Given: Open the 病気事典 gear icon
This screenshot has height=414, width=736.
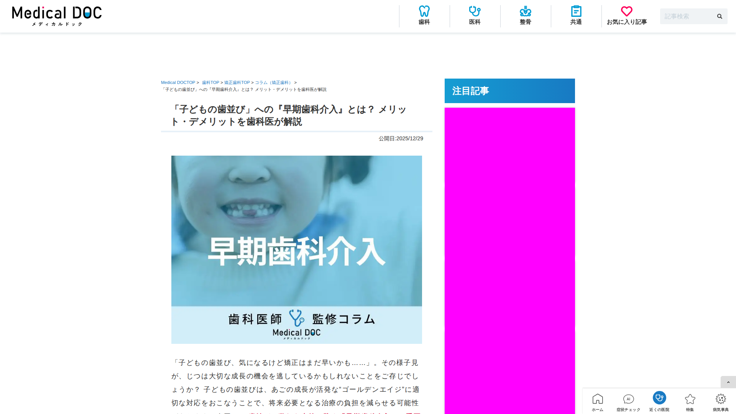Looking at the screenshot, I should click(721, 399).
